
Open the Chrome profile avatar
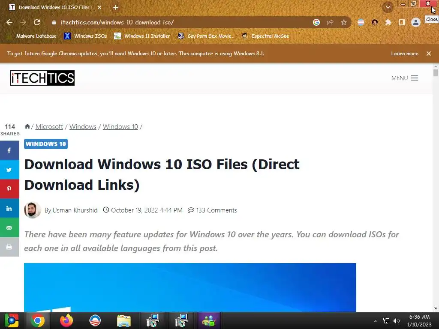(x=416, y=22)
